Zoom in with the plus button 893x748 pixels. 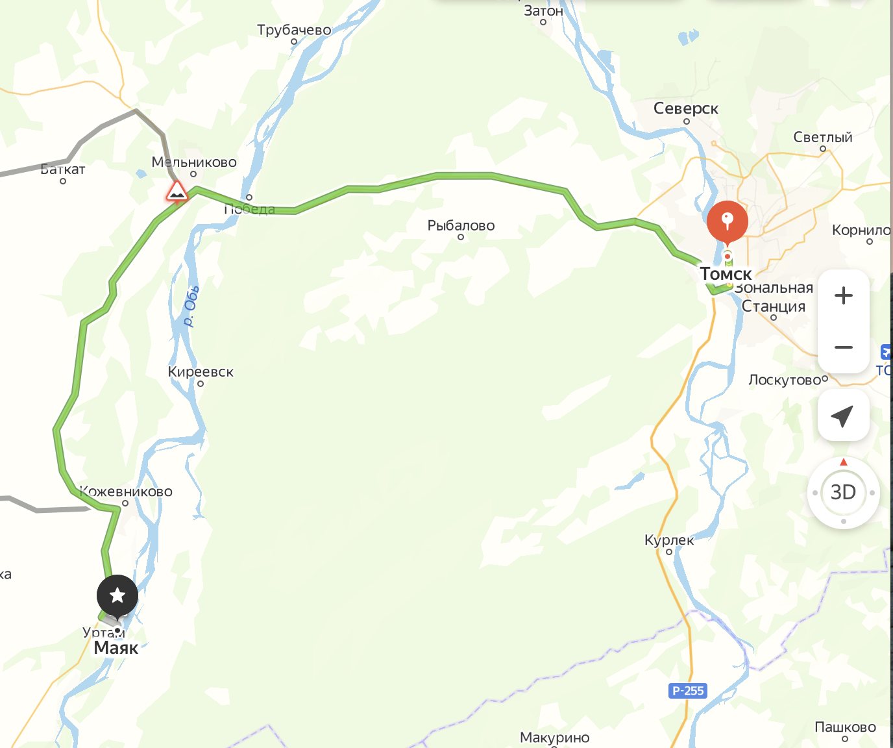click(x=843, y=295)
